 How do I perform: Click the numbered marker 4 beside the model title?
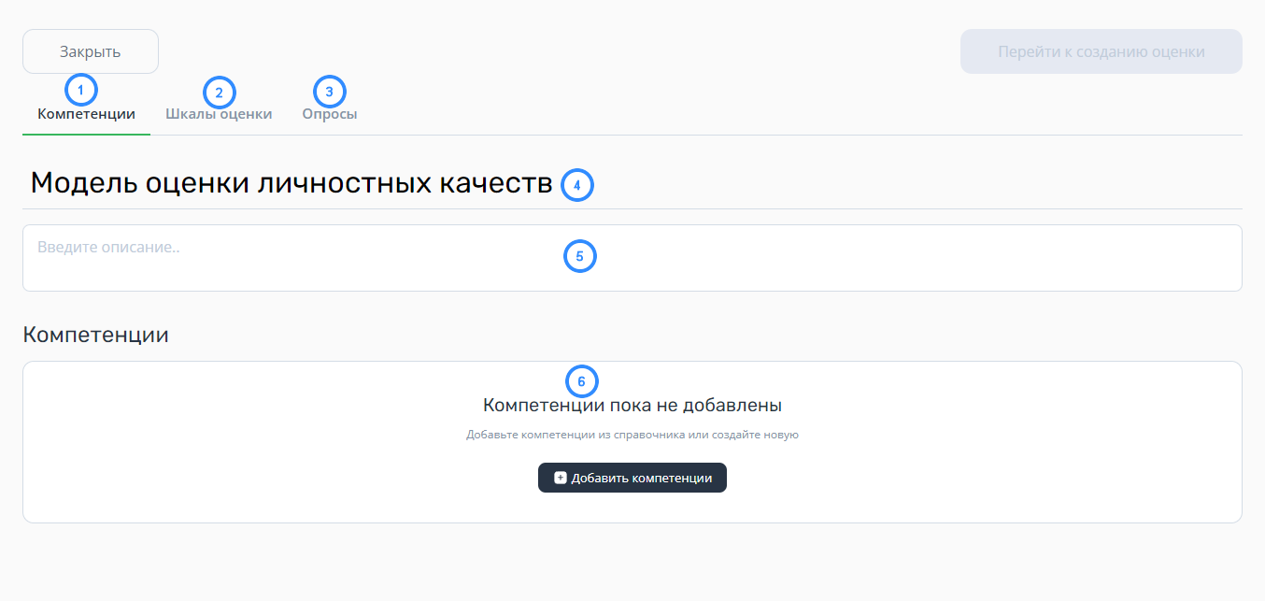pos(577,185)
